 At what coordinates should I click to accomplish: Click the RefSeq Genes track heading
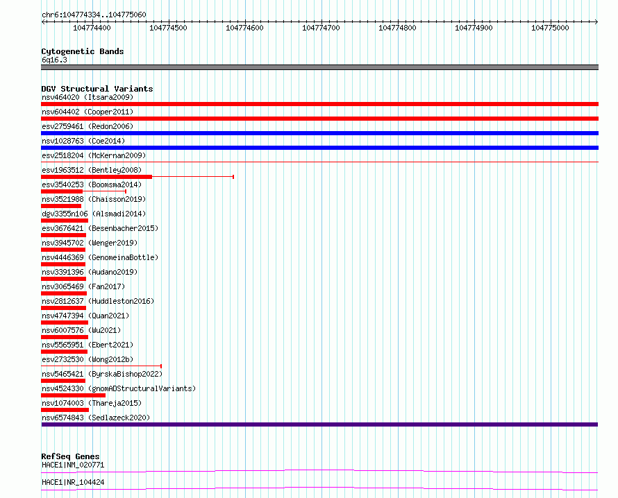[70, 456]
